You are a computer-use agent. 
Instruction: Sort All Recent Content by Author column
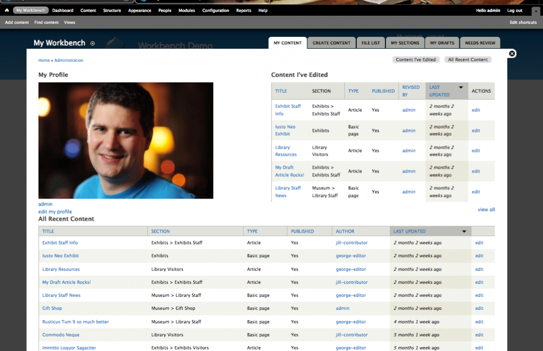(345, 231)
